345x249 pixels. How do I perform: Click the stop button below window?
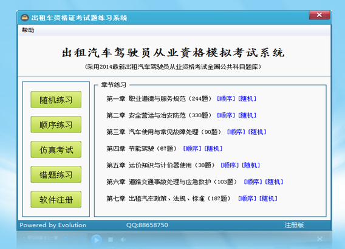point(111,239)
